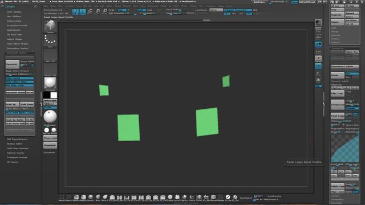The width and height of the screenshot is (365, 205).
Task: Select the MaskLasso brush icon
Action: 83,198
